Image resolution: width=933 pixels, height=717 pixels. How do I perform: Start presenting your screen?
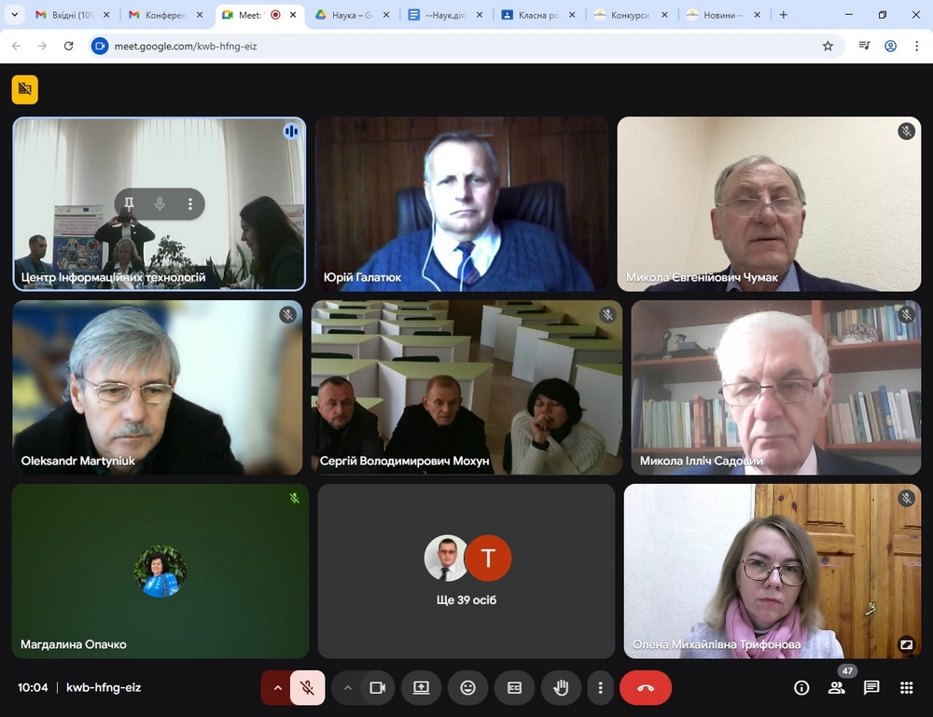click(x=421, y=688)
